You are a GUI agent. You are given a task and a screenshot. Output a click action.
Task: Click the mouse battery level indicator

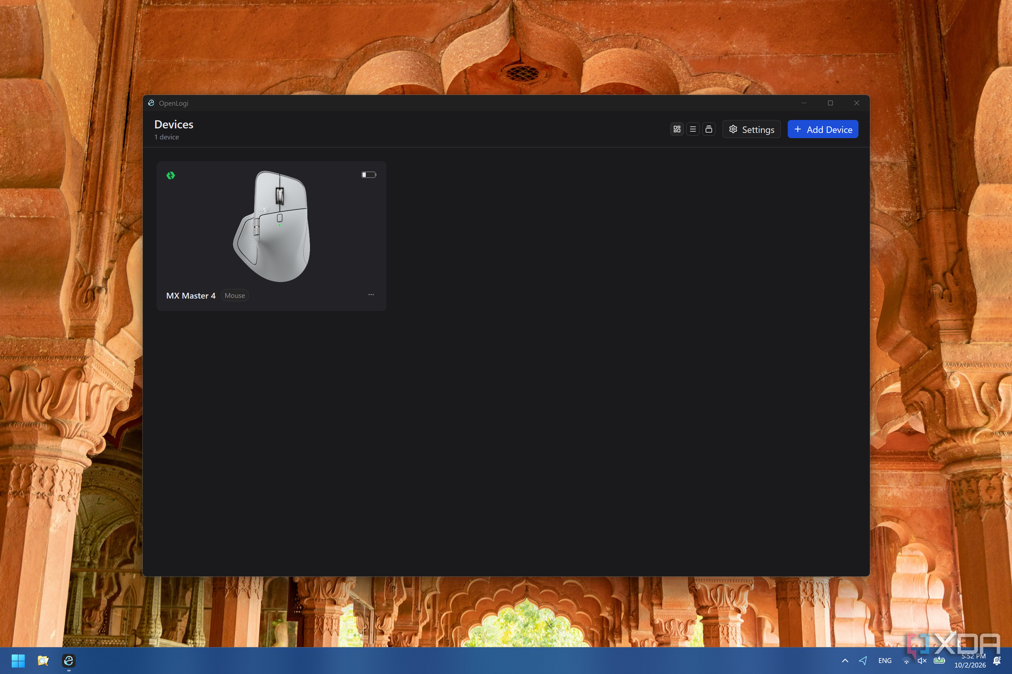click(x=369, y=175)
